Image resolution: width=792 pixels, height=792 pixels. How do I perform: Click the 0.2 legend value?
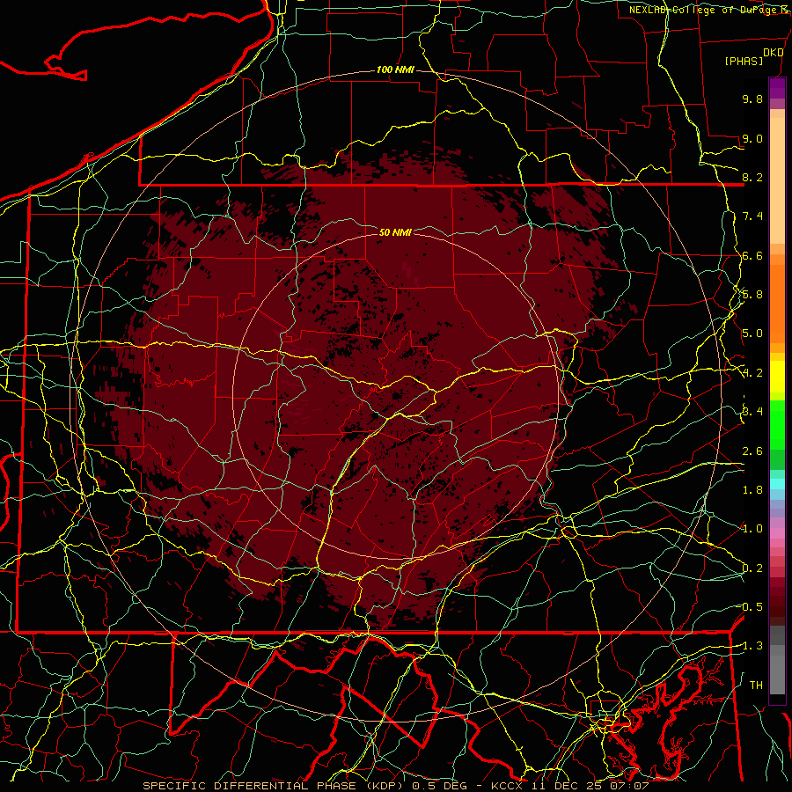click(752, 568)
